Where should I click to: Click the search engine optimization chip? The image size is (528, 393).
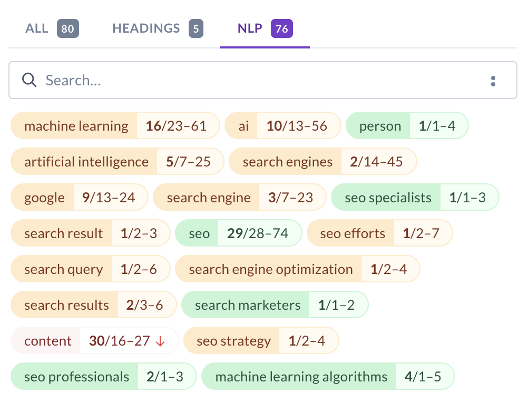pos(270,269)
